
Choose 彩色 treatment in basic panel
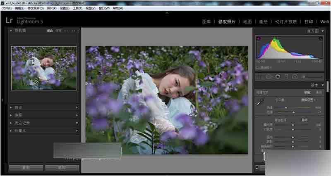click(307, 92)
